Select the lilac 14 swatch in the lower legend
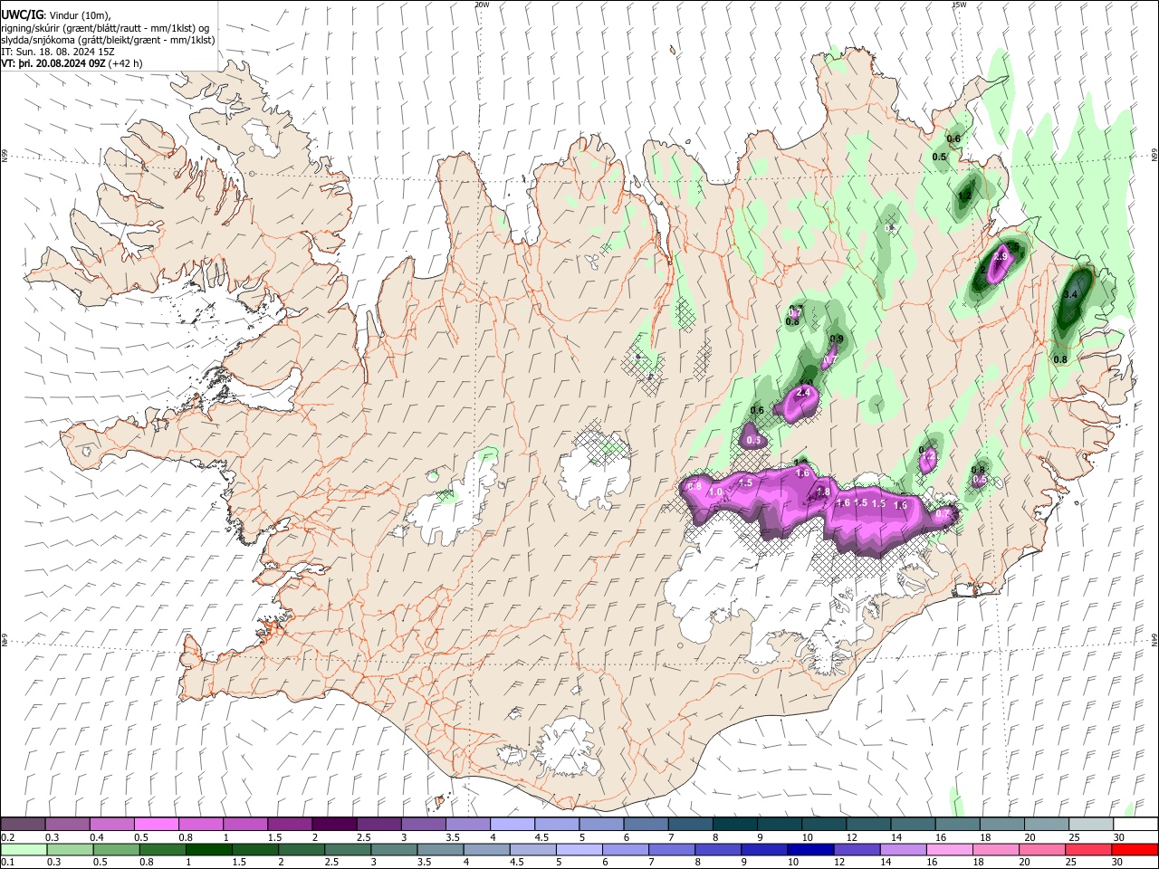This screenshot has width=1159, height=869. (902, 849)
